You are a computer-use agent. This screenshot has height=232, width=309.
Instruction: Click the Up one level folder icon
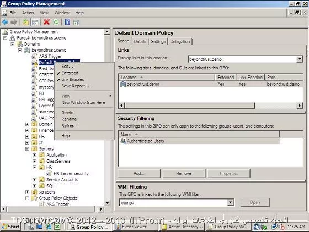click(x=25, y=22)
